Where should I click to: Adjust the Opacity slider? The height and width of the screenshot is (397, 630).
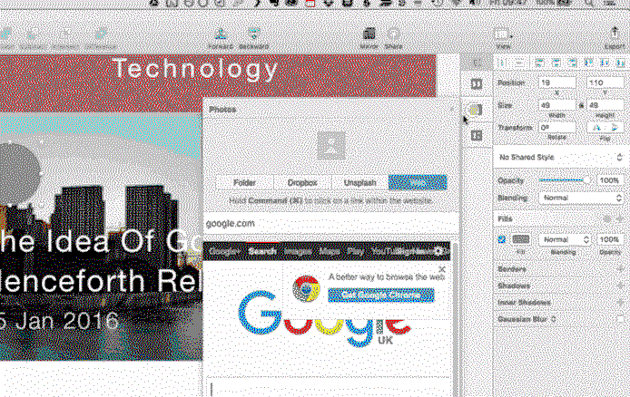pyautogui.click(x=563, y=180)
